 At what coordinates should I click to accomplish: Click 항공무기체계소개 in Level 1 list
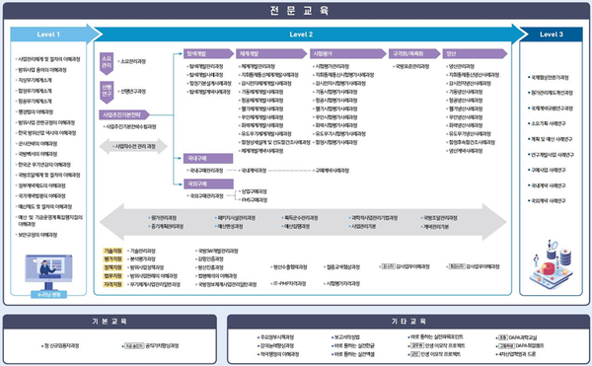pos(35,102)
